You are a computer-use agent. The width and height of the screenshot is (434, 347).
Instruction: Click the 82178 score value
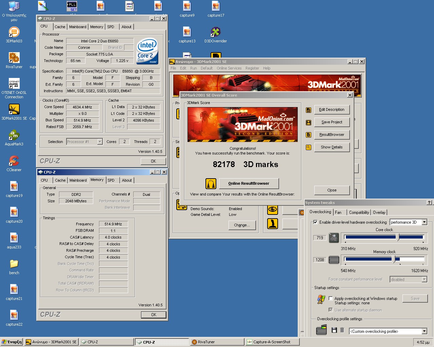(x=224, y=165)
